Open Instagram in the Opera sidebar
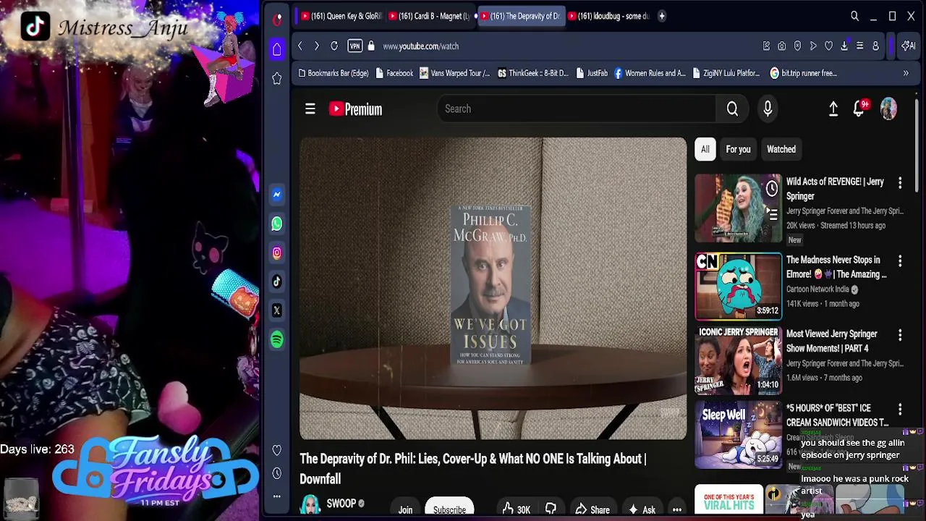 click(x=277, y=253)
